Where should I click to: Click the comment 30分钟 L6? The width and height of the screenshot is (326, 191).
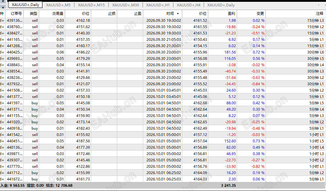point(315,52)
